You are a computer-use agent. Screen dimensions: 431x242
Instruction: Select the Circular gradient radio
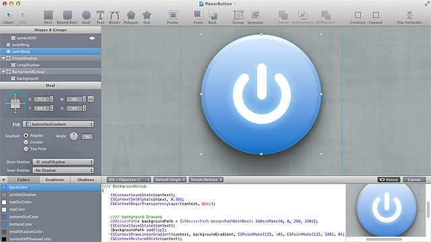[26, 142]
